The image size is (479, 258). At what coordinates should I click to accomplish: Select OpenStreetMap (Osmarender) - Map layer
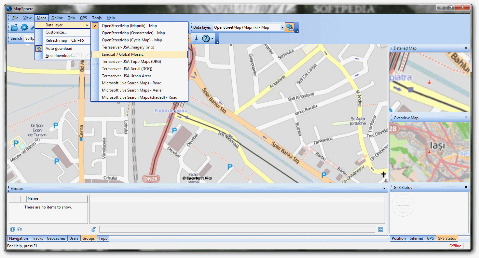pyautogui.click(x=140, y=33)
